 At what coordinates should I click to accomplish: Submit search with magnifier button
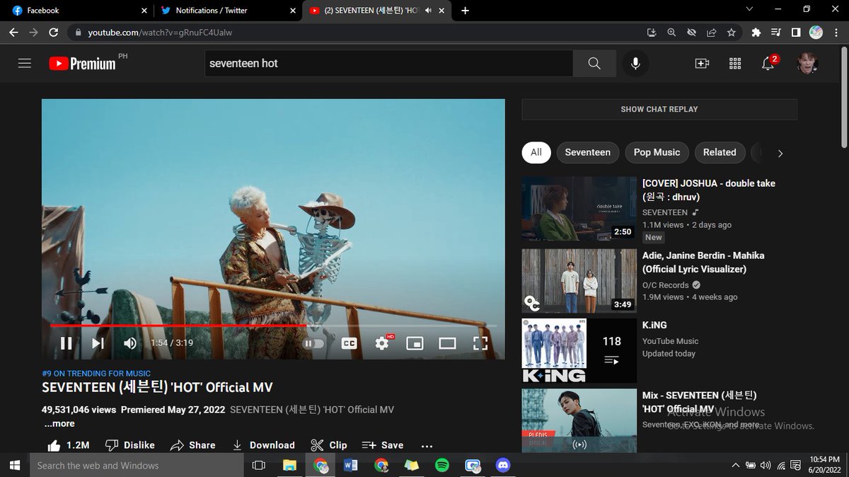[x=594, y=63]
